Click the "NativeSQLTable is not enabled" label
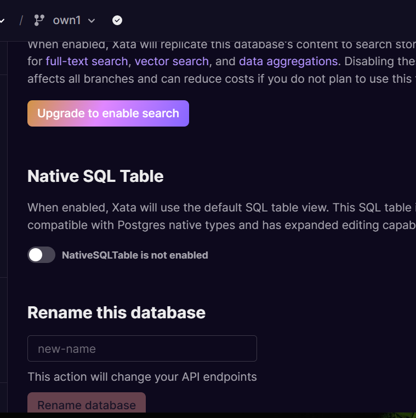Image resolution: width=416 pixels, height=418 pixels. click(135, 255)
